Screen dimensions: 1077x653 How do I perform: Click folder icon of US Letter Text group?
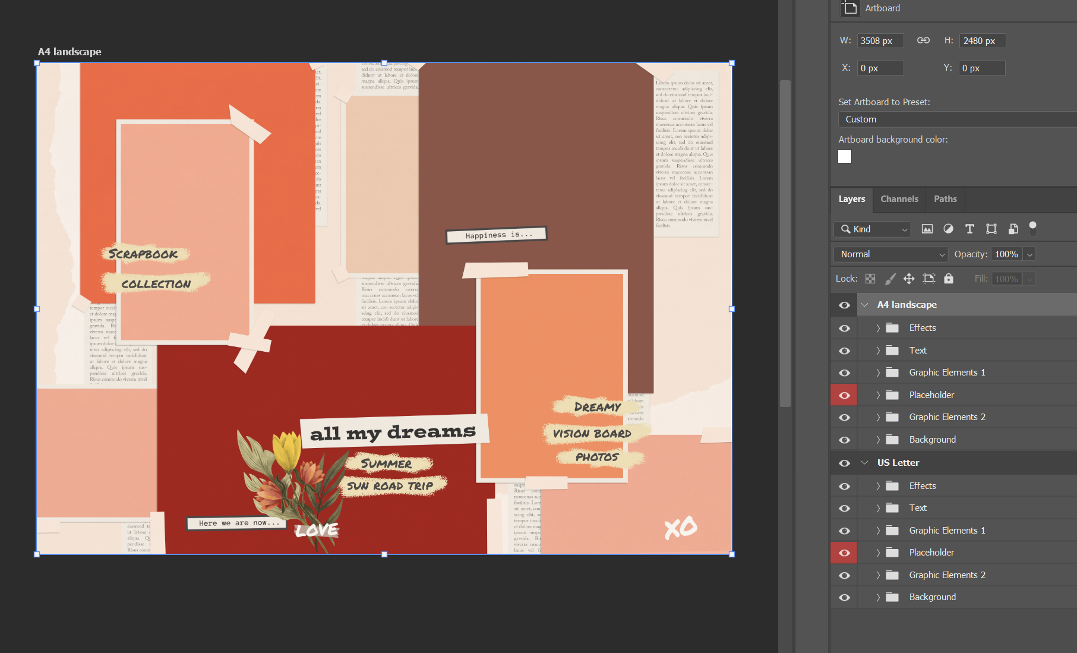(892, 508)
